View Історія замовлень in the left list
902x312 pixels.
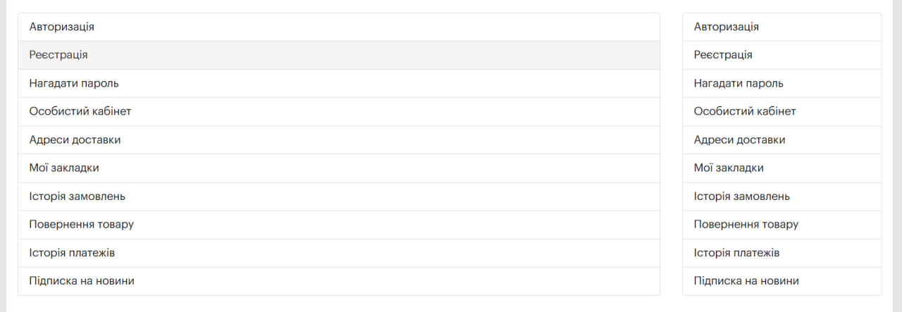(78, 196)
